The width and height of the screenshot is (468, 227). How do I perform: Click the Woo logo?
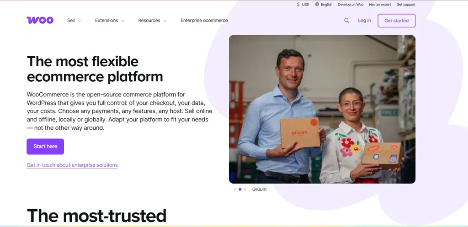click(40, 20)
